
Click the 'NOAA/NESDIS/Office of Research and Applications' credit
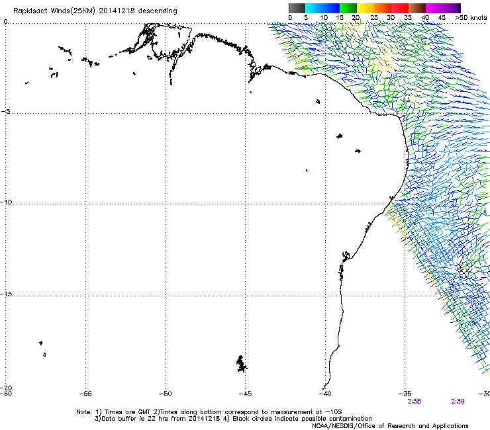click(390, 426)
